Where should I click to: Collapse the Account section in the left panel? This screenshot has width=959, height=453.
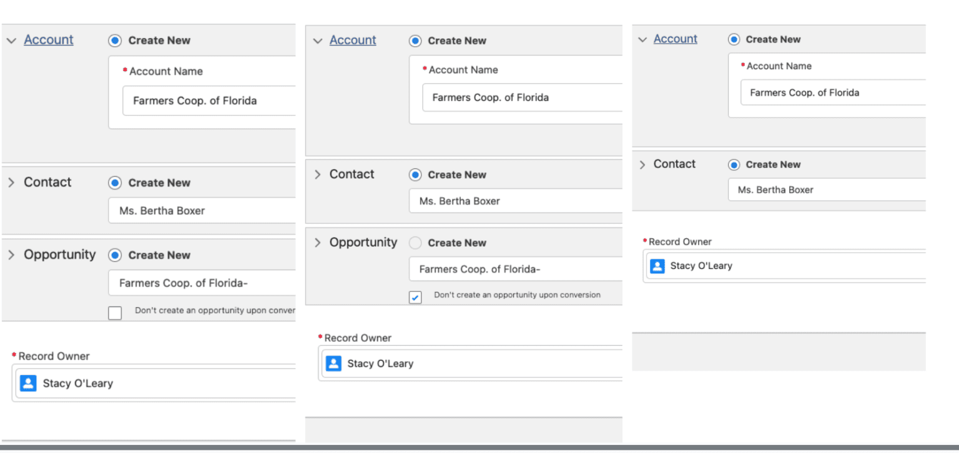[x=11, y=39]
